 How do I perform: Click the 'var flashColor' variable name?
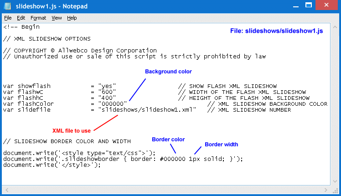point(28,104)
